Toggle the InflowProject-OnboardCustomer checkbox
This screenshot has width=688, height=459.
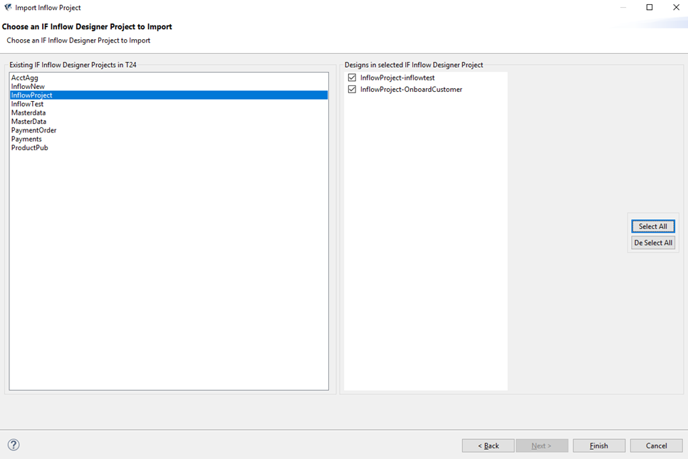pos(352,90)
